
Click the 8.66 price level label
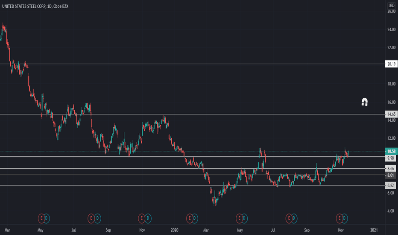(x=391, y=168)
